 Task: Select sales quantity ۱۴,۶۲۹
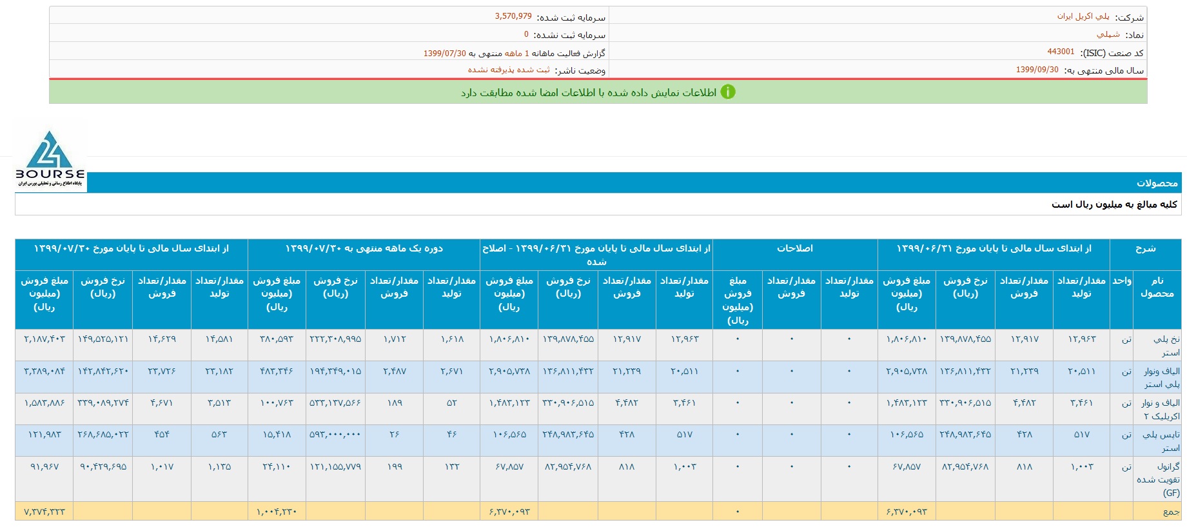pos(162,339)
